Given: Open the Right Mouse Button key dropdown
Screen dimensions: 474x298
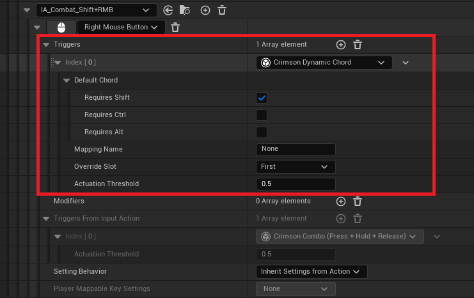Looking at the screenshot, I should [x=121, y=27].
